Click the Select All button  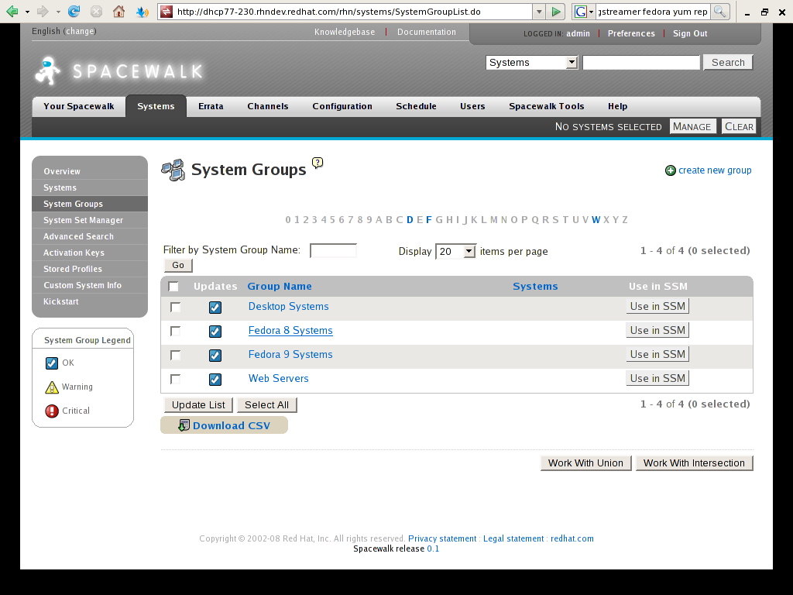pos(266,404)
